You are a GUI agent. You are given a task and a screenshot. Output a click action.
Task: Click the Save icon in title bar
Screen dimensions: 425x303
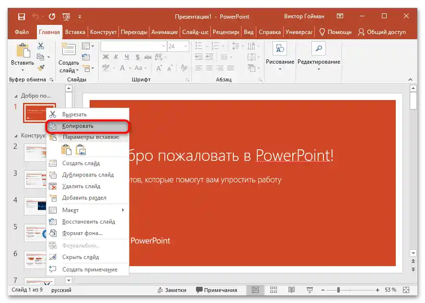22,17
